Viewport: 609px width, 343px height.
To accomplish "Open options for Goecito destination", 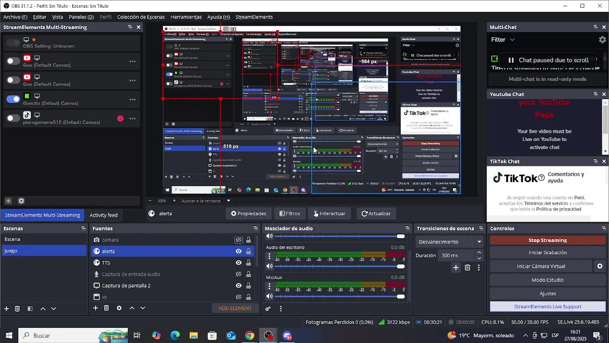I will pyautogui.click(x=132, y=100).
